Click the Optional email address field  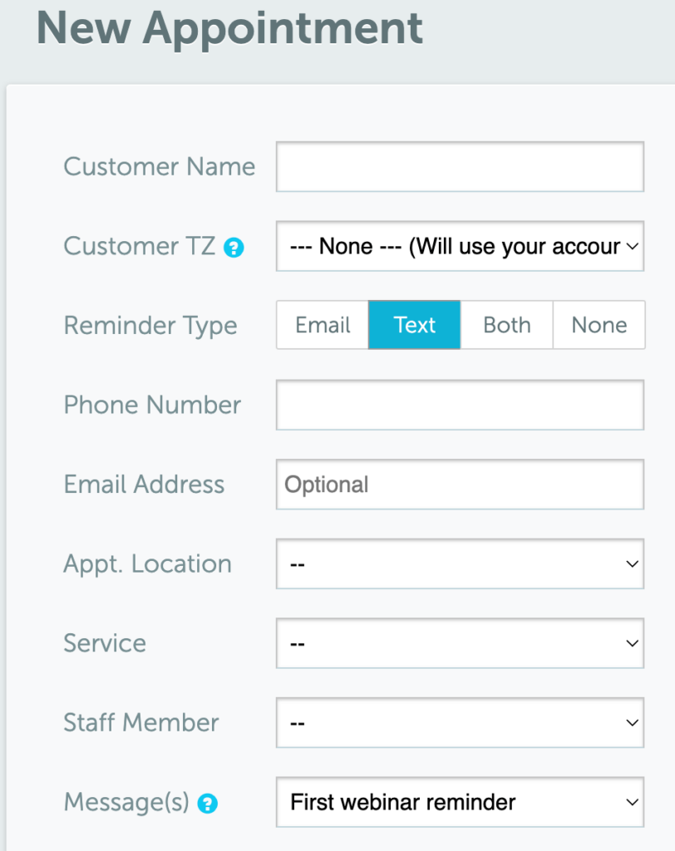point(460,485)
